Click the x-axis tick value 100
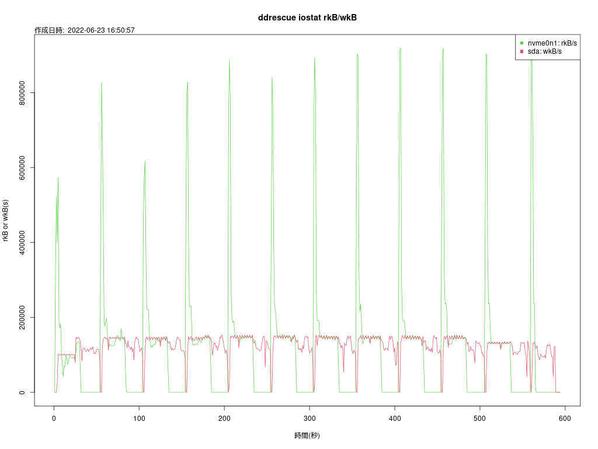598x449 pixels. point(139,419)
